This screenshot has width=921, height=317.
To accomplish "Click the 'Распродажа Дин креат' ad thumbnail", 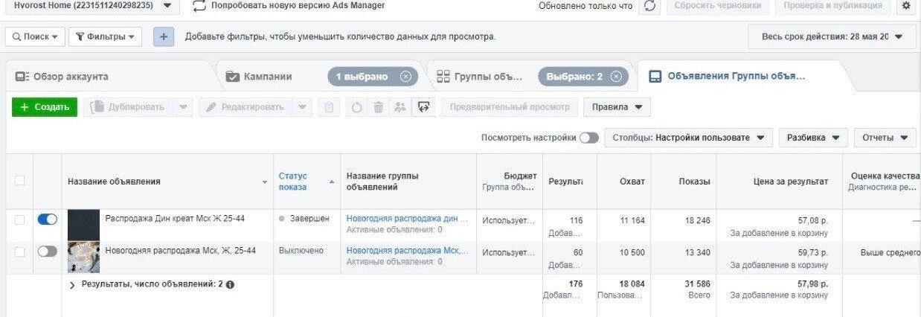I will click(83, 225).
